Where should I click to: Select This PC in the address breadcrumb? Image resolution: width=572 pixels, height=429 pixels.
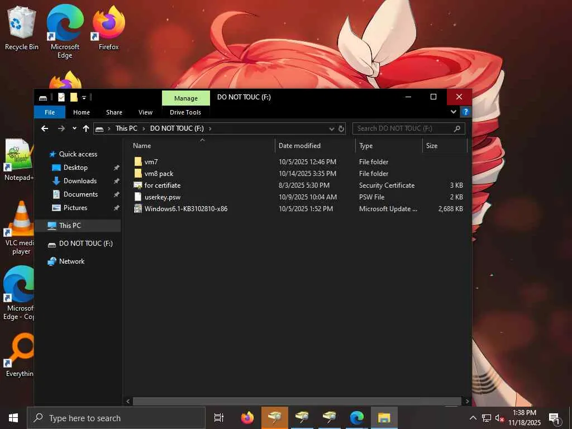(x=127, y=128)
